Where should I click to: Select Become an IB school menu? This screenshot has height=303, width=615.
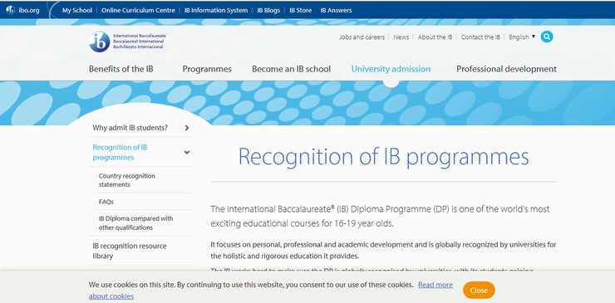[x=292, y=69]
